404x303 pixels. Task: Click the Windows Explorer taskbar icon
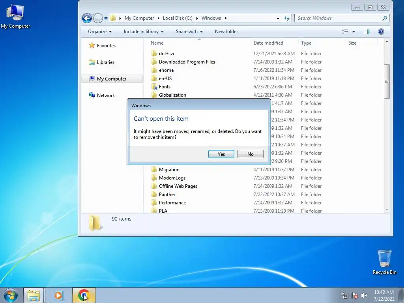pos(34,295)
